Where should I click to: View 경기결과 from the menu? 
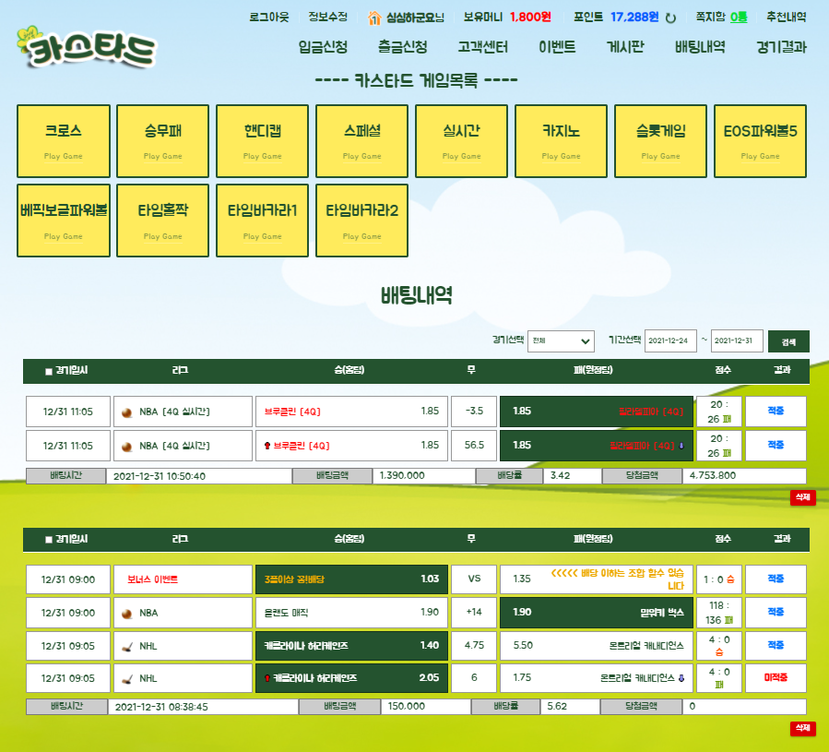[x=781, y=47]
